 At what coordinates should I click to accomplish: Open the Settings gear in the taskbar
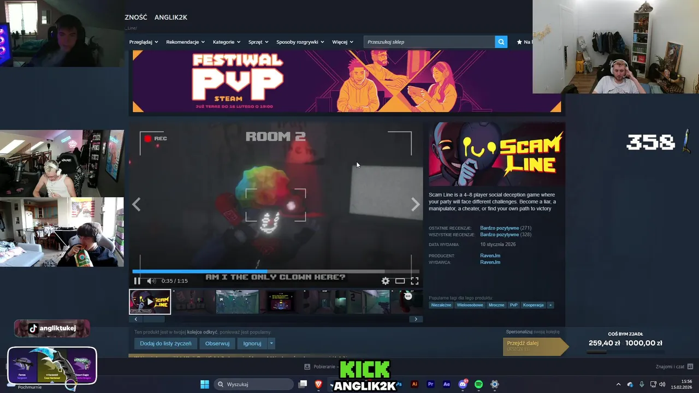tap(495, 384)
